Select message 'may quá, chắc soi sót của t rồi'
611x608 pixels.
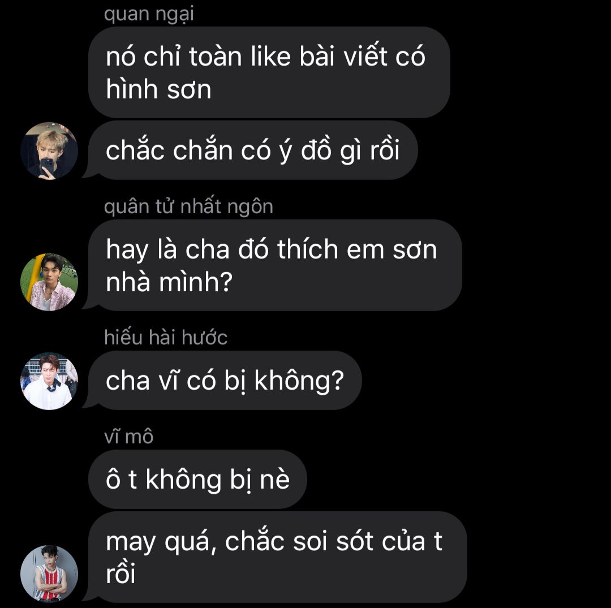[x=278, y=557]
